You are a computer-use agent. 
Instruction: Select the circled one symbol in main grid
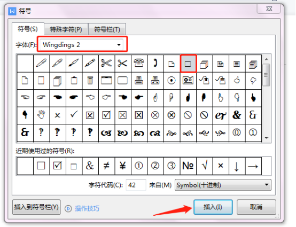pos(253,132)
